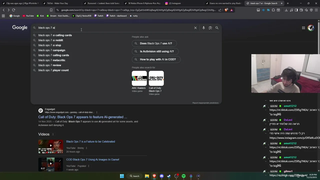Viewport: 320px width, 180px height.
Task: Click How to play with AI in COD? chip
Action: coord(156,59)
